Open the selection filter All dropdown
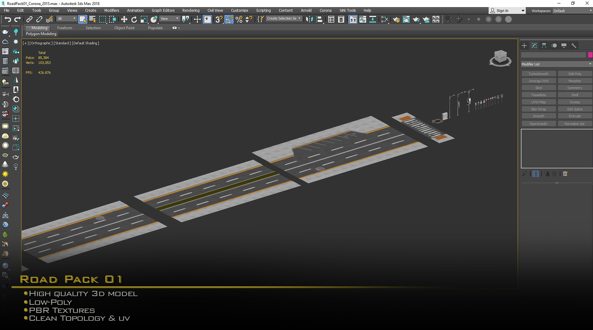The image size is (593, 330). 66,19
